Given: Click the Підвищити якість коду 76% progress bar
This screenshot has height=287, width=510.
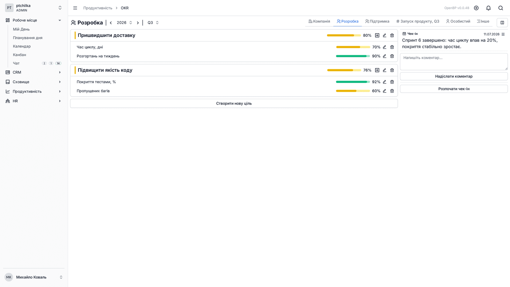Looking at the screenshot, I should click(x=344, y=70).
